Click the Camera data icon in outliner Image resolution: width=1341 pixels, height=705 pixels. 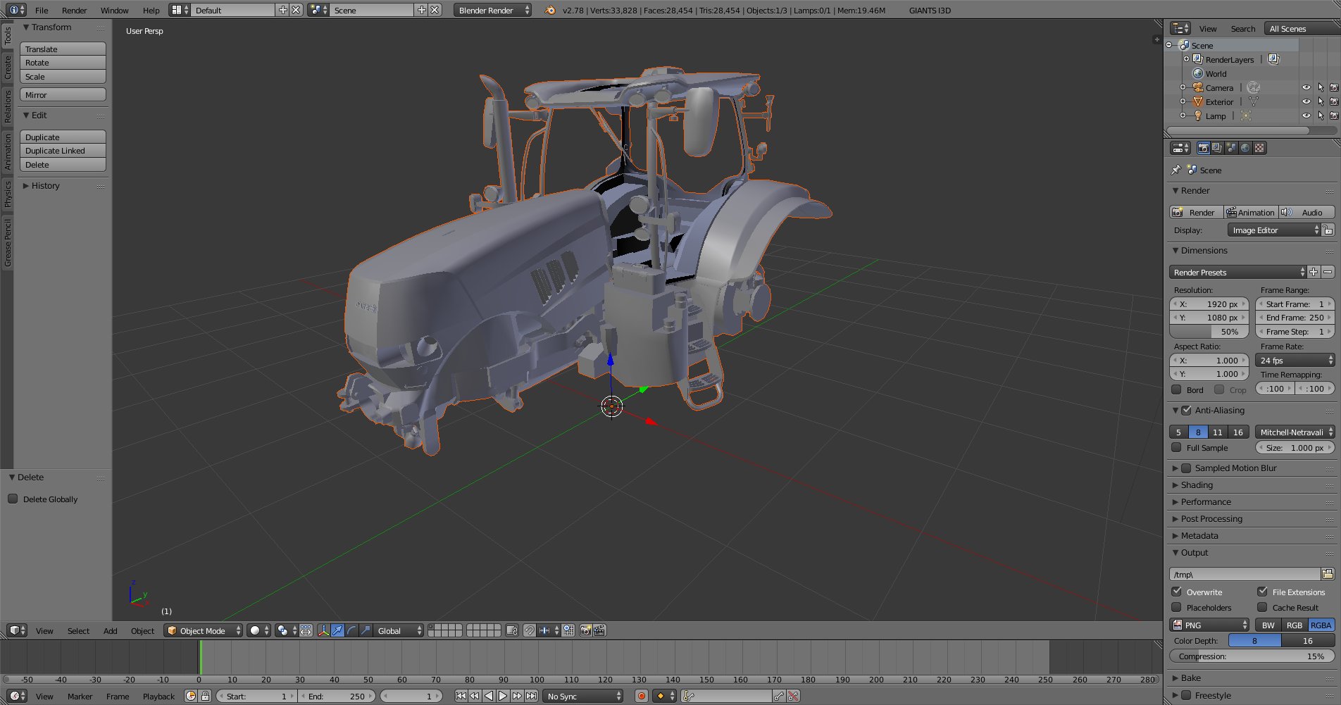pos(1254,87)
